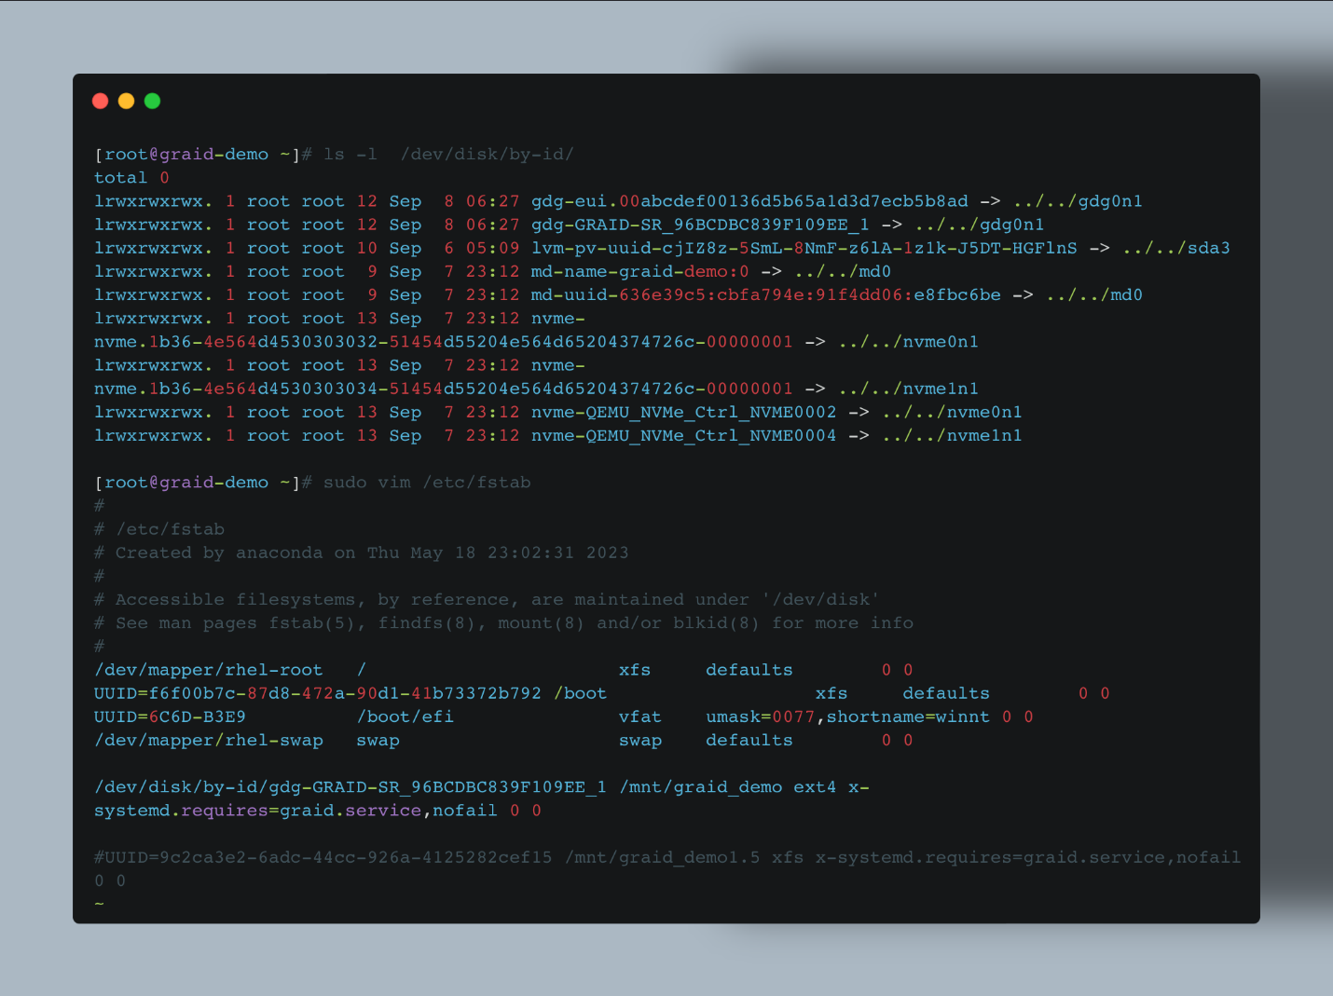
Task: Select the md-uuid-636e39c5 symlink name
Action: pyautogui.click(x=765, y=295)
